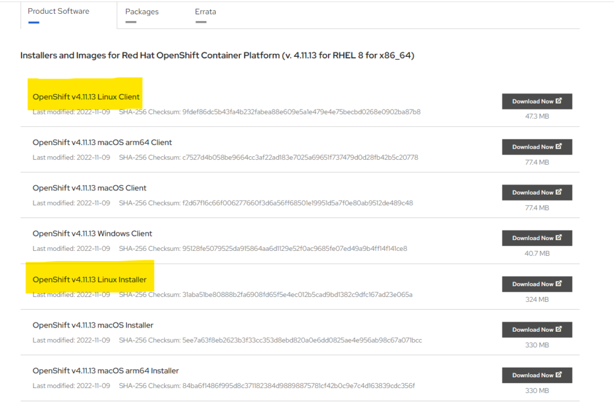Open the Errata tab
This screenshot has height=415, width=614.
(x=206, y=12)
